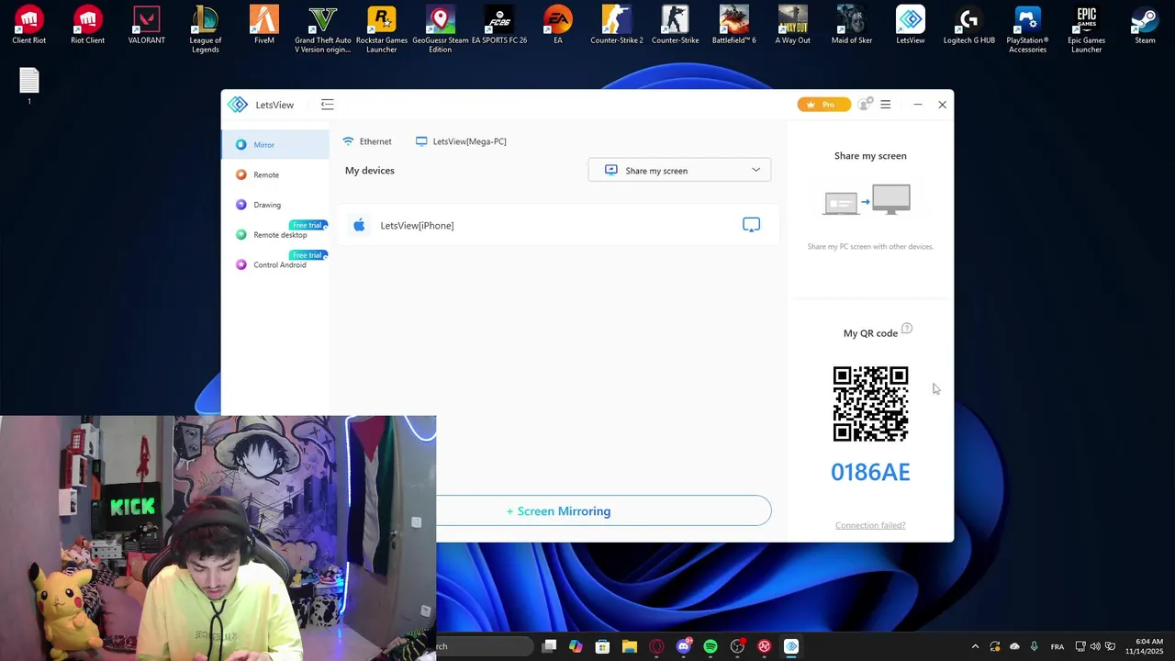Click the LetsView taskbar icon
Viewport: 1175px width, 661px height.
[x=791, y=646]
